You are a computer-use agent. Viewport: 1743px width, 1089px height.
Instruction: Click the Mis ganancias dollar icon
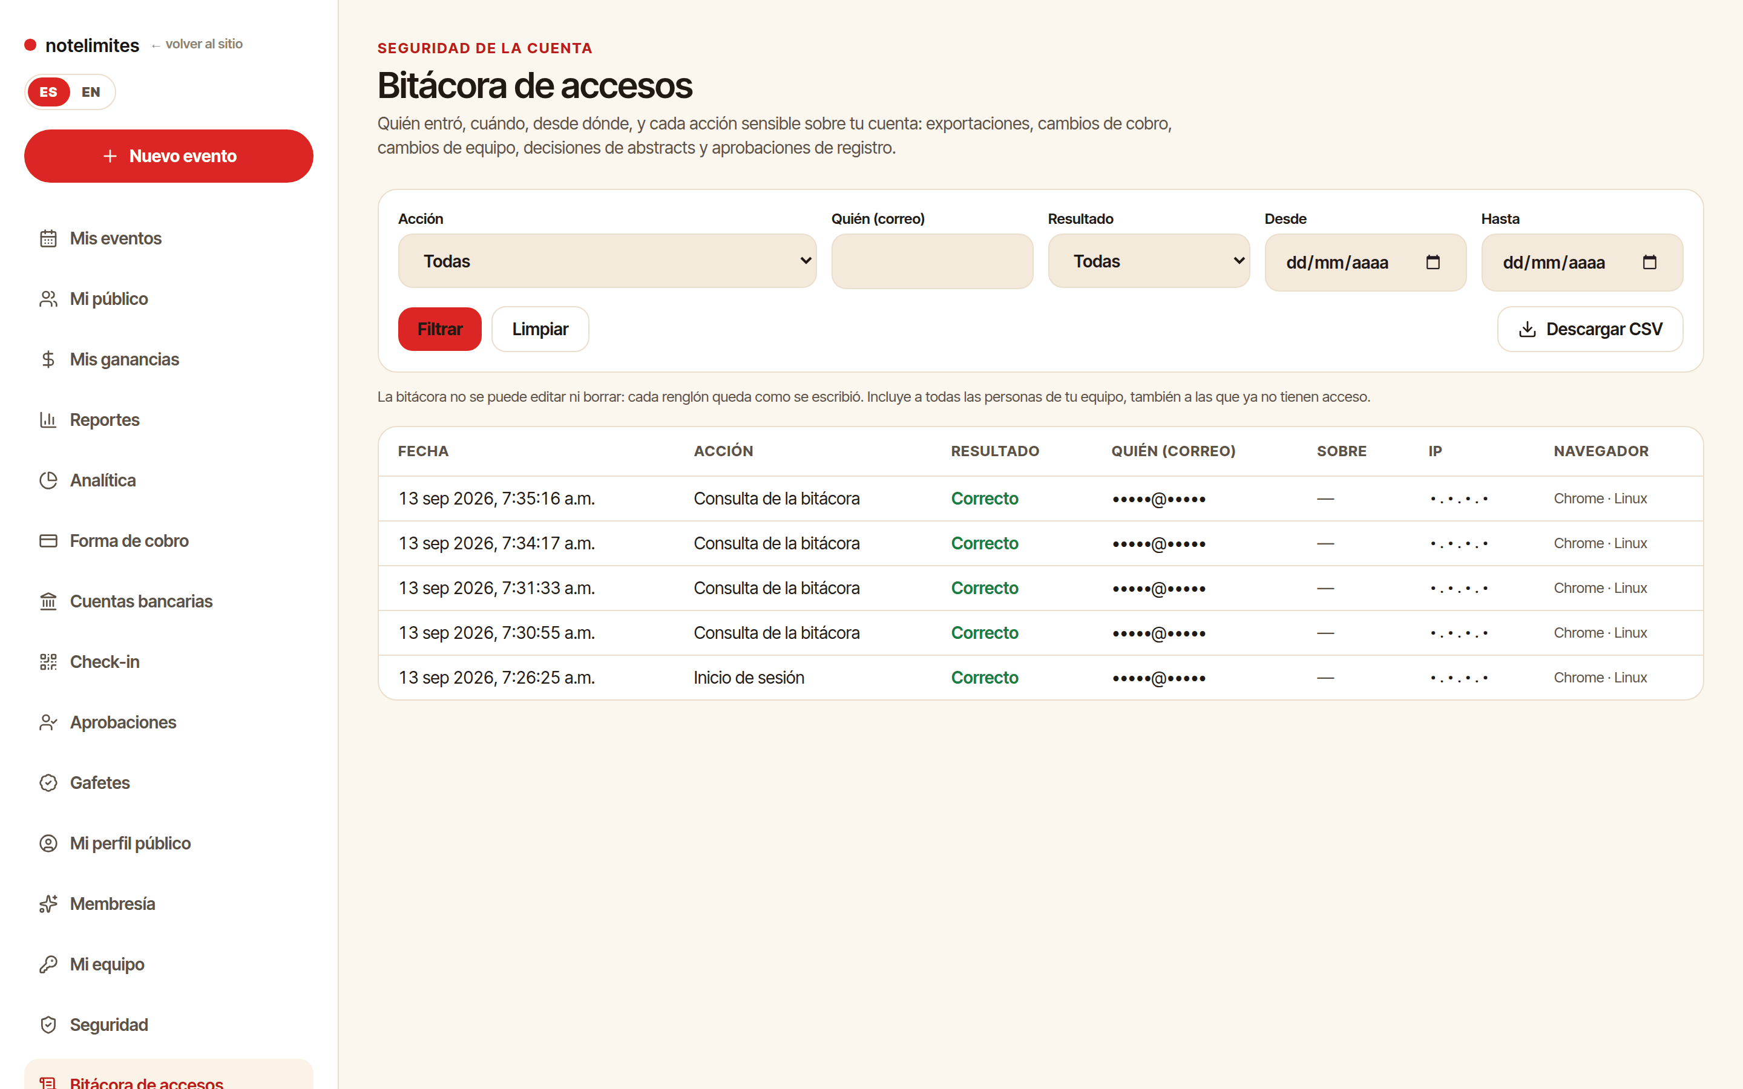click(48, 359)
